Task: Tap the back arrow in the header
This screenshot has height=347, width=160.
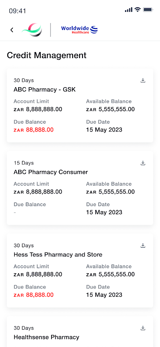Action: pyautogui.click(x=12, y=30)
